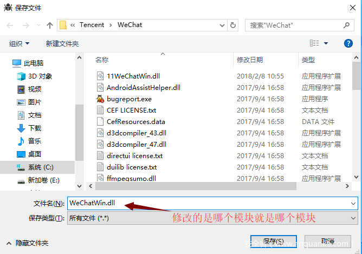Click the search magnifier icon
This screenshot has height=254, width=362.
coord(346,25)
